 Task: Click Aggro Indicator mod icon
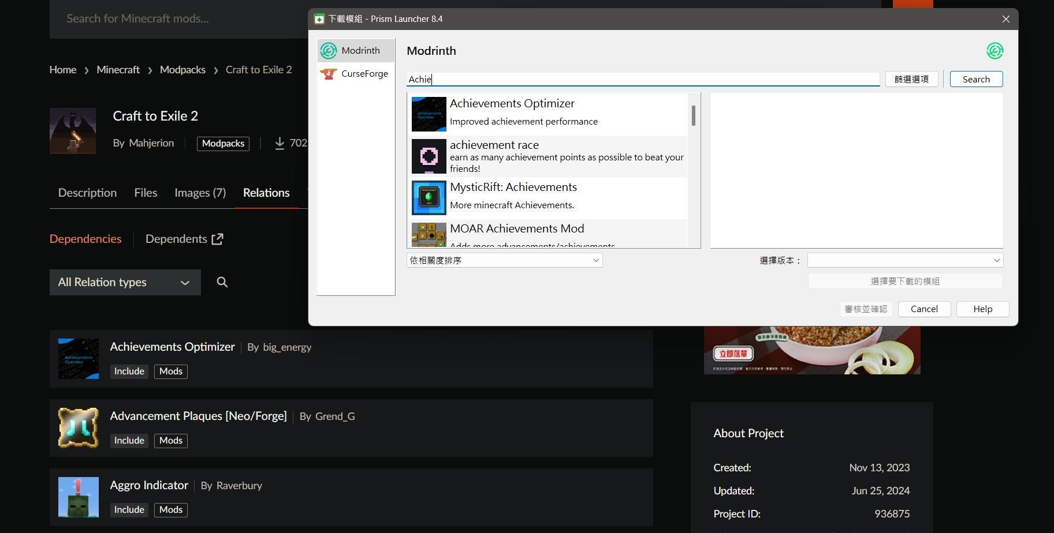[79, 497]
